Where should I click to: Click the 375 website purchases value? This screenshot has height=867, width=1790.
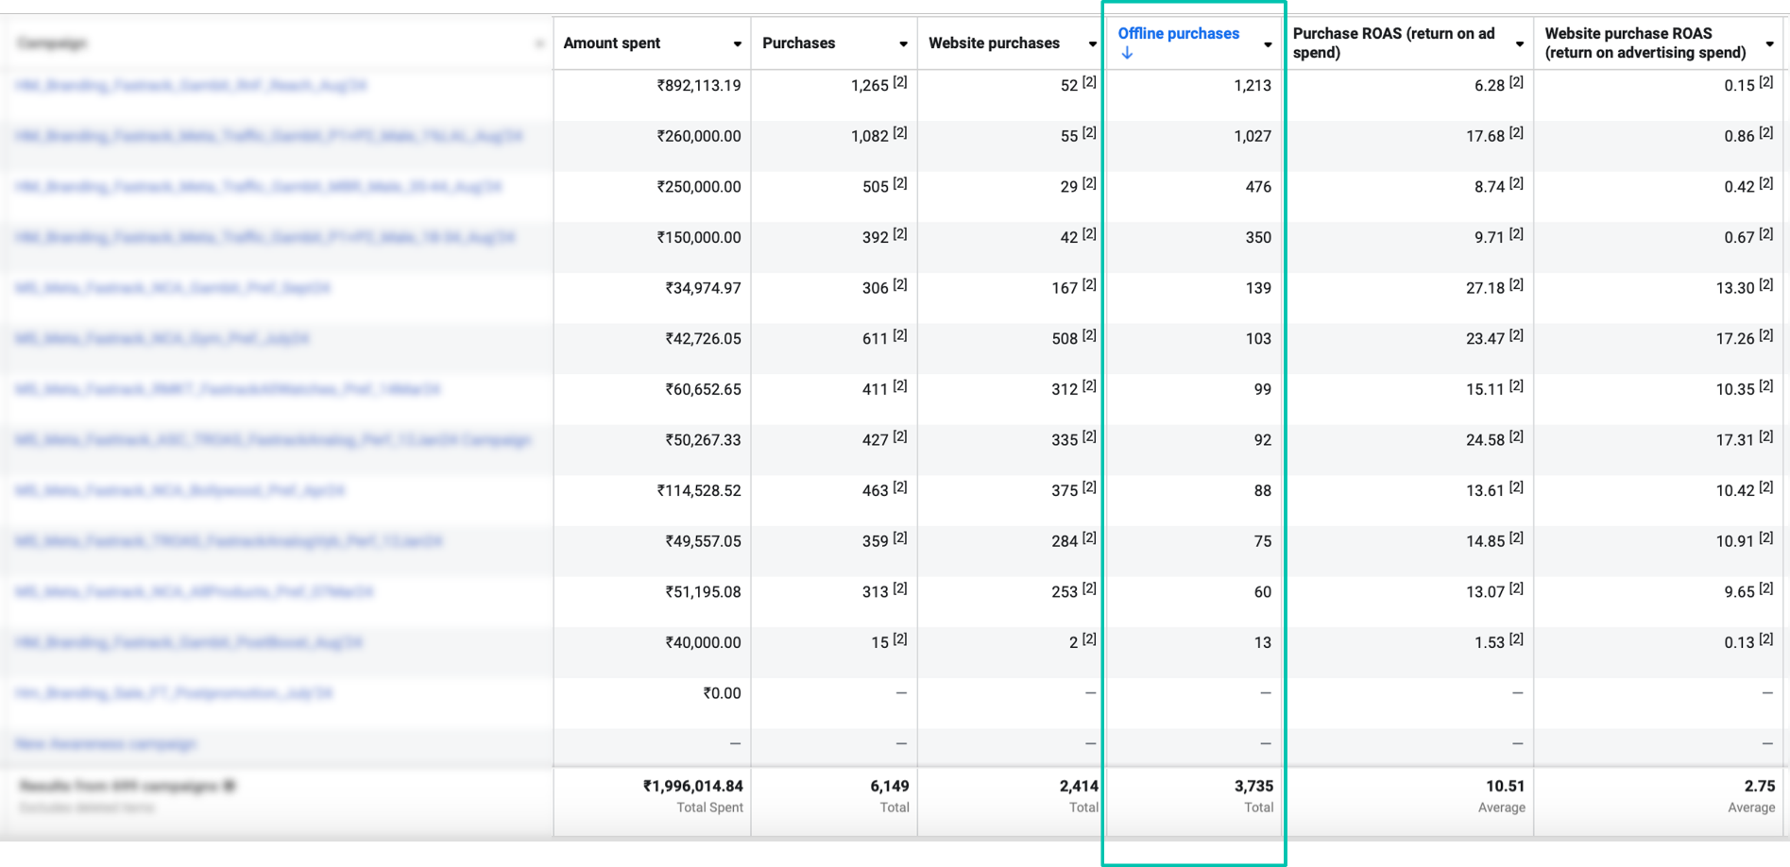click(x=1065, y=491)
